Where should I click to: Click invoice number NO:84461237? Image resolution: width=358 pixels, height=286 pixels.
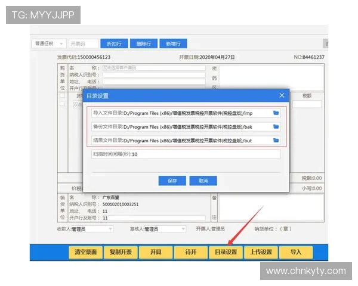click(309, 57)
